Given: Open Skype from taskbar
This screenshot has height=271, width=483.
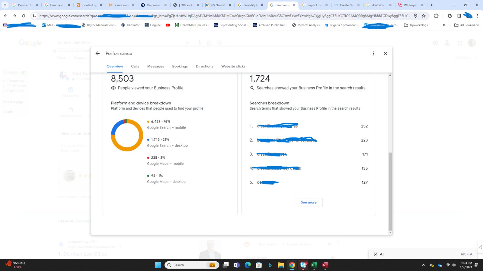Looking at the screenshot, I should point(303,265).
